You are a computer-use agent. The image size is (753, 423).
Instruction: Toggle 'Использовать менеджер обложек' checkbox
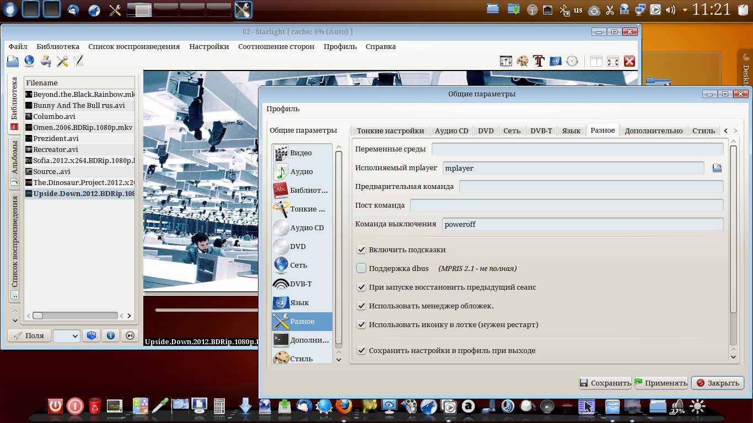362,306
